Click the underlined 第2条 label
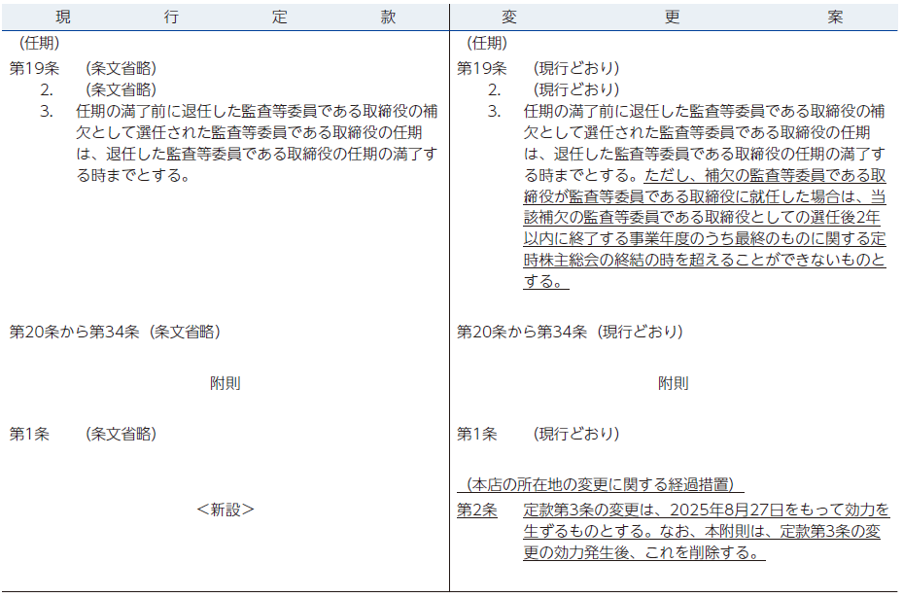Viewport: 903px width, 598px height. [477, 510]
